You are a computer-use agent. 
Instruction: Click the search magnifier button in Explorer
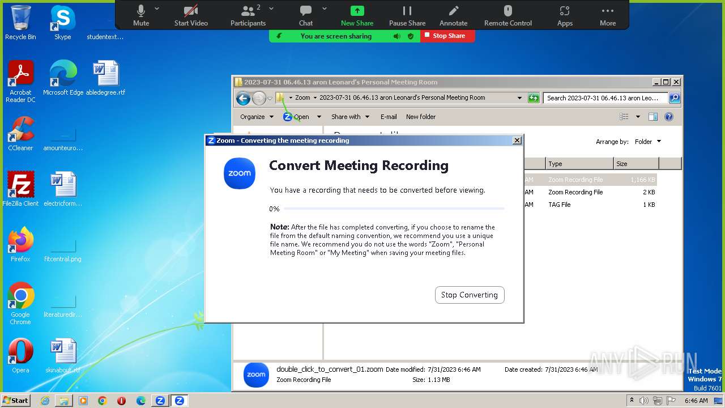[x=674, y=98]
